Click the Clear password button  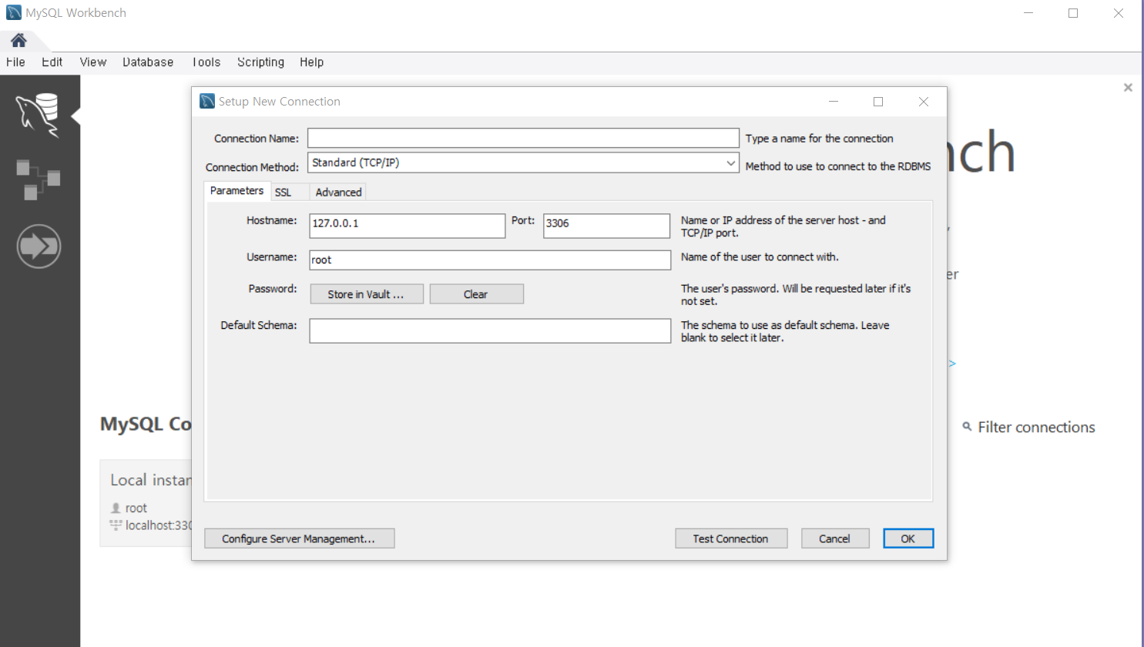(476, 294)
